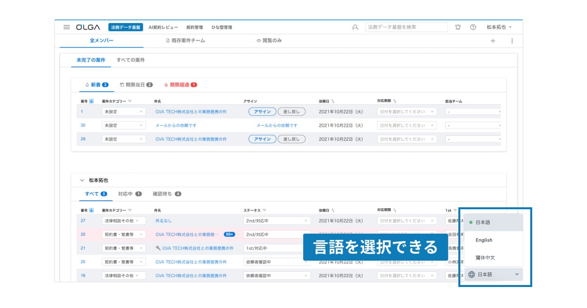Image resolution: width=587 pixels, height=308 pixels.
Task: Switch to the 既存案件チーム tab
Action: [185, 41]
